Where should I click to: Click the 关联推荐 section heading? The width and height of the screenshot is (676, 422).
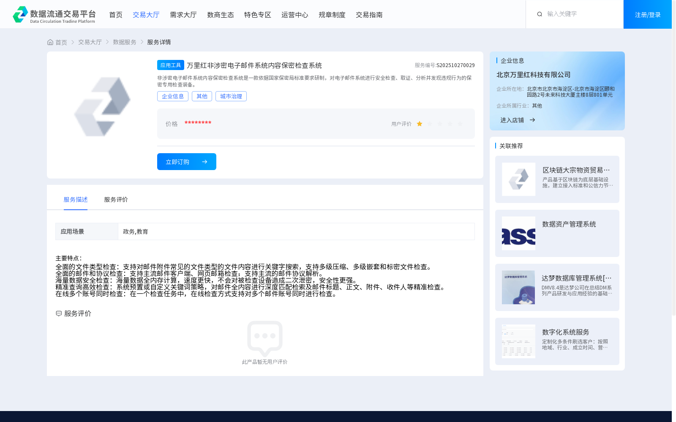[x=511, y=146]
